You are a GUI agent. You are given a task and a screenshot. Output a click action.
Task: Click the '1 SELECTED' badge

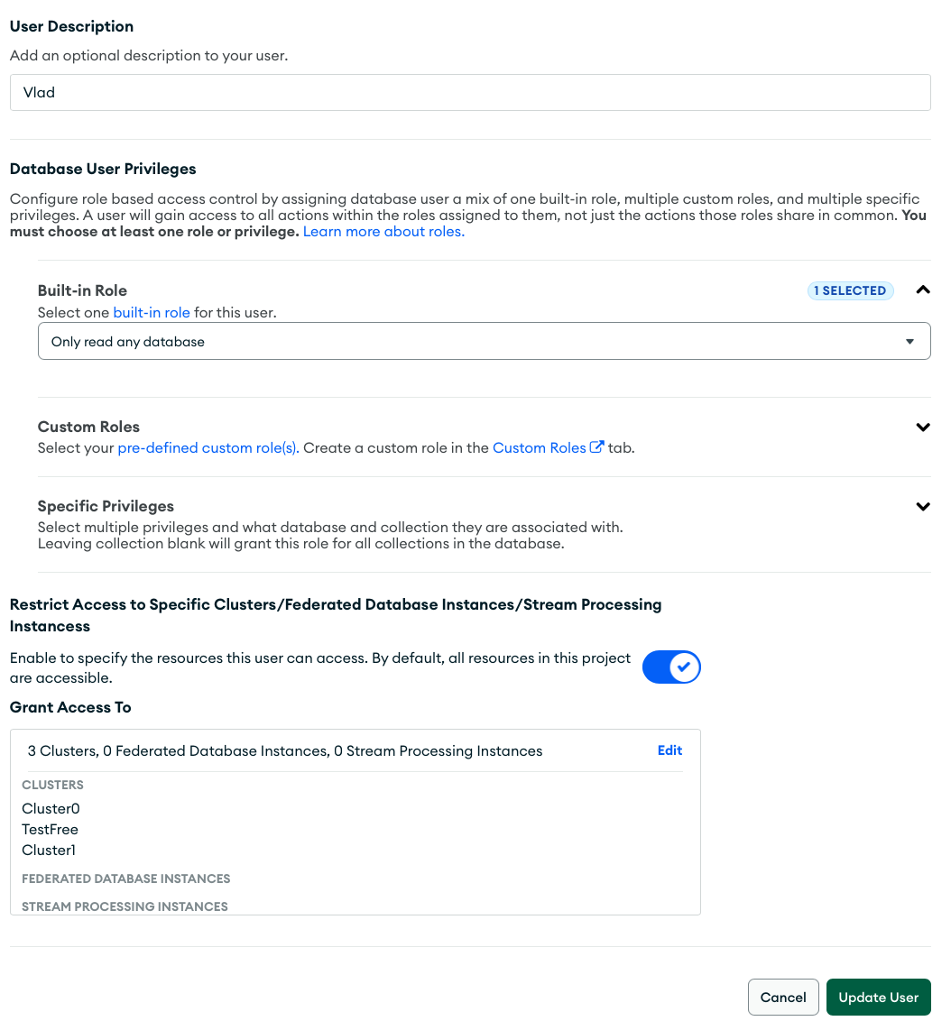pyautogui.click(x=850, y=290)
